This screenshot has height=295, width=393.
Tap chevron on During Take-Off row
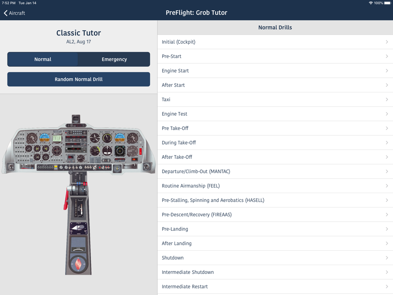(x=387, y=143)
